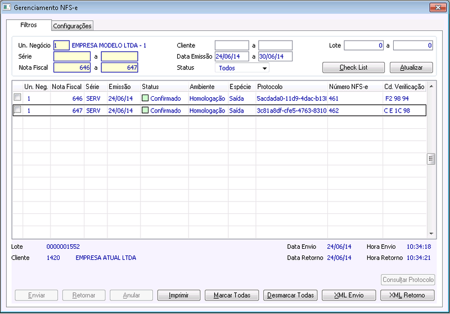This screenshot has width=450, height=314.
Task: Open the Status dropdown showing Todos
Action: point(242,68)
